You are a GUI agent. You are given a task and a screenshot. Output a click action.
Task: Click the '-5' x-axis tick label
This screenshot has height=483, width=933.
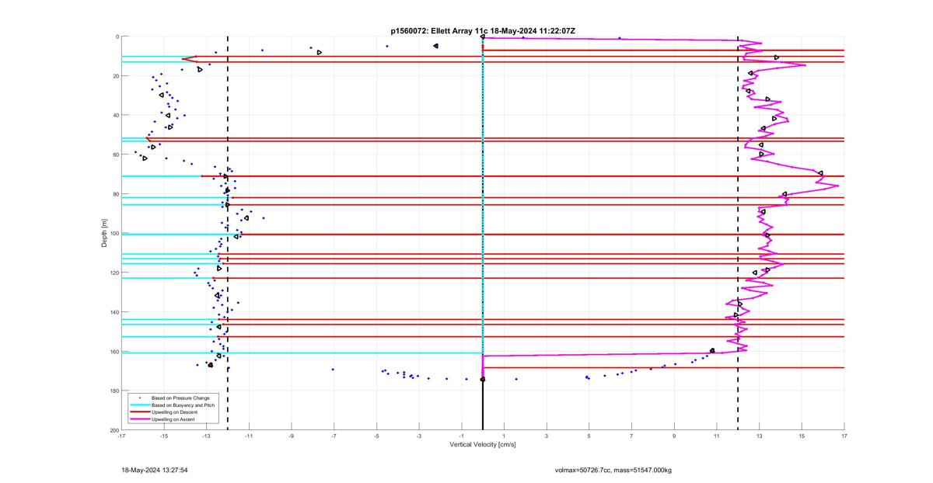click(x=377, y=436)
